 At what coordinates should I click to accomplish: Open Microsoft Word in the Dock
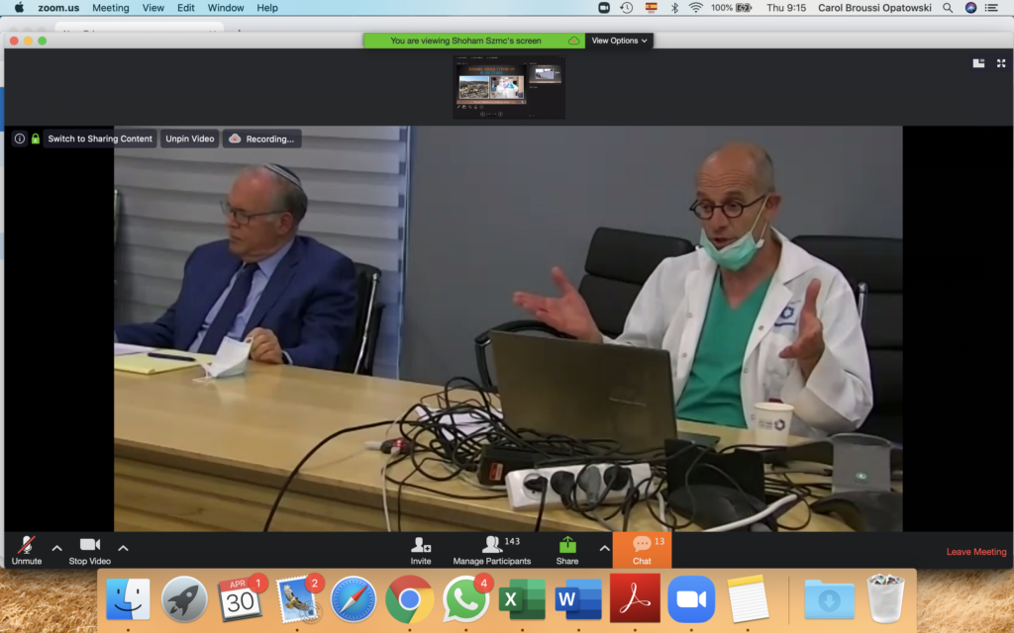pos(578,599)
